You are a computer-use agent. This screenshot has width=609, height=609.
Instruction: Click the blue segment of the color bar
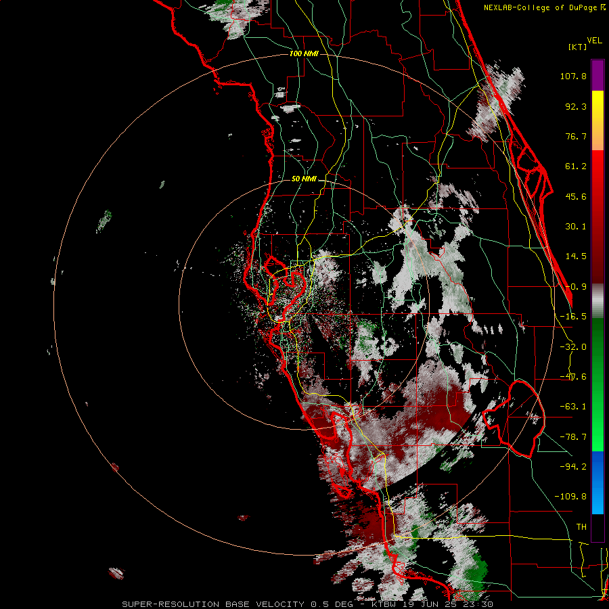point(597,482)
